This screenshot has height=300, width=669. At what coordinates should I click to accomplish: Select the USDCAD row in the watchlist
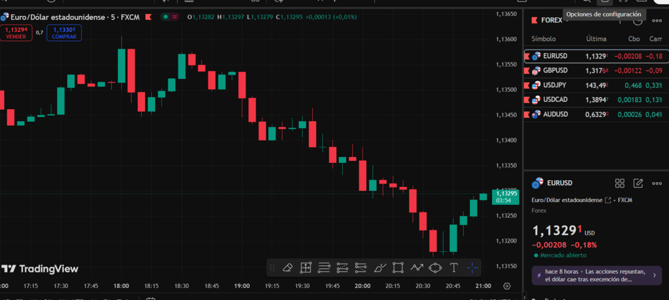click(x=596, y=100)
